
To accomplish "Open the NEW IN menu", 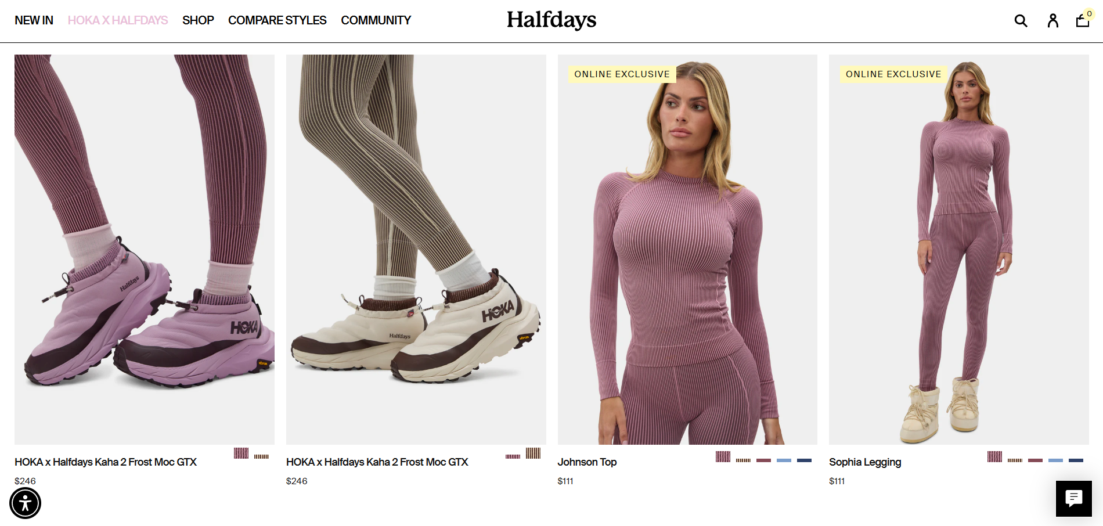I will tap(34, 20).
